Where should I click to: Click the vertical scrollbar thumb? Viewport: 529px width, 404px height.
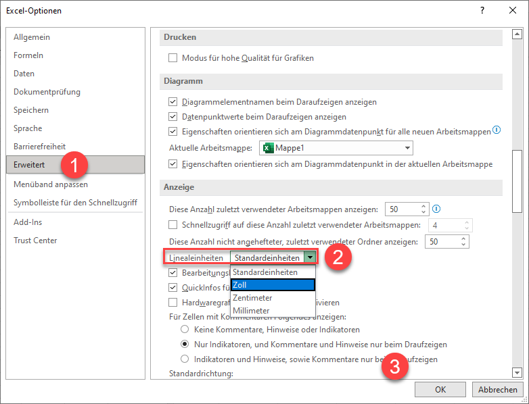tap(517, 181)
